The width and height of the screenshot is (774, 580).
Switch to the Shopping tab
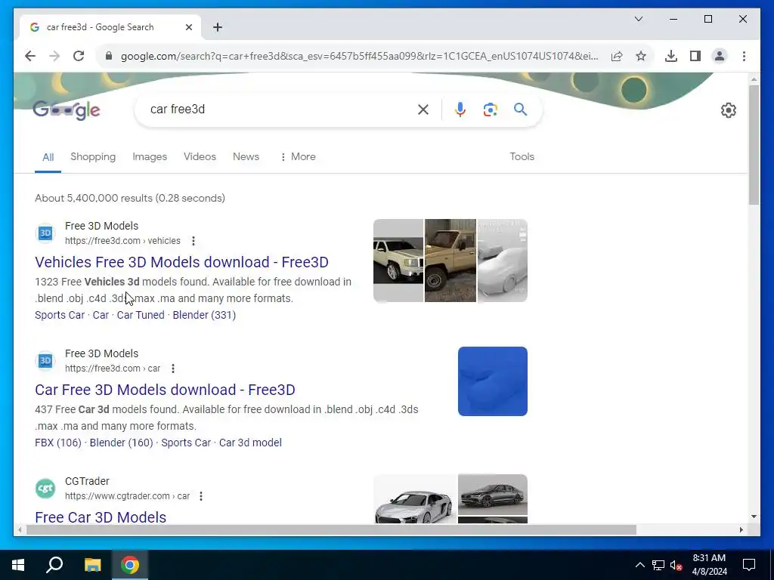[93, 157]
